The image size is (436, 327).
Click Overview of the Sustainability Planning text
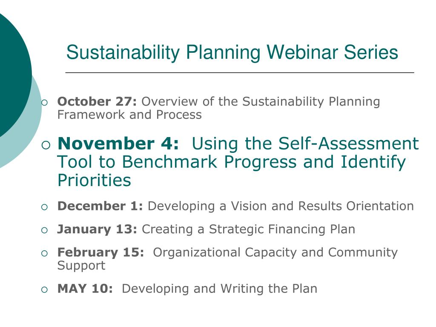261,102
